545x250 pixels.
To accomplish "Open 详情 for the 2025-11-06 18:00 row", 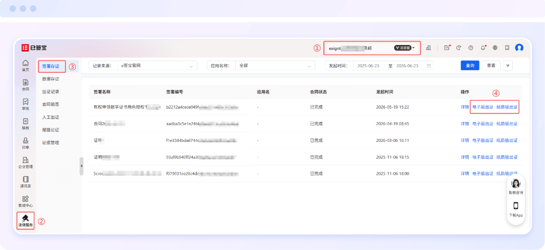I will (x=465, y=174).
